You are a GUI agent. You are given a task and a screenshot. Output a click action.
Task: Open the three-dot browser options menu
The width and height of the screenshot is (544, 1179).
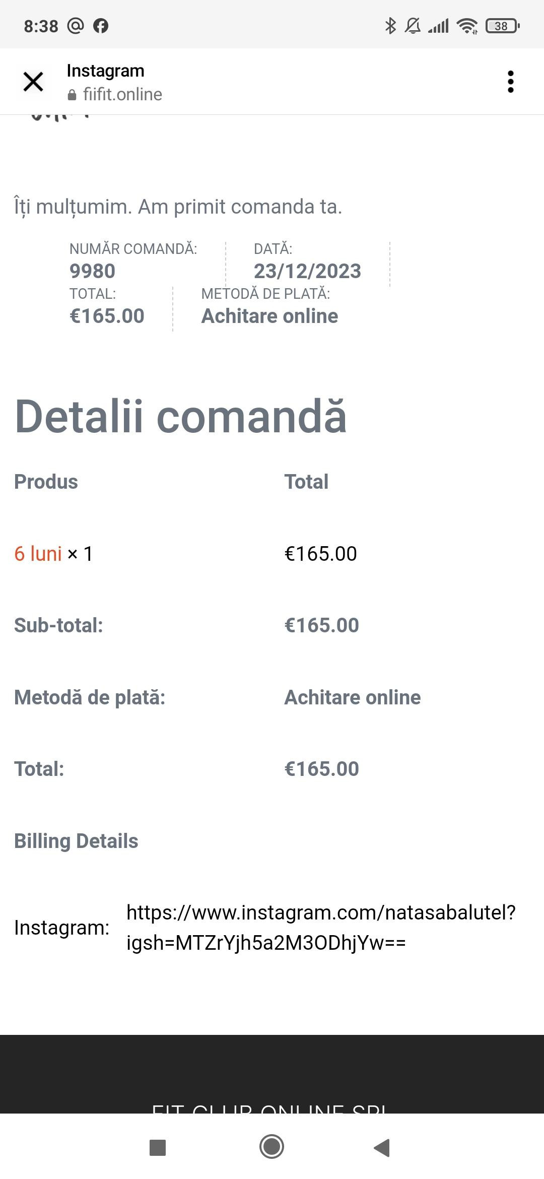[x=510, y=82]
